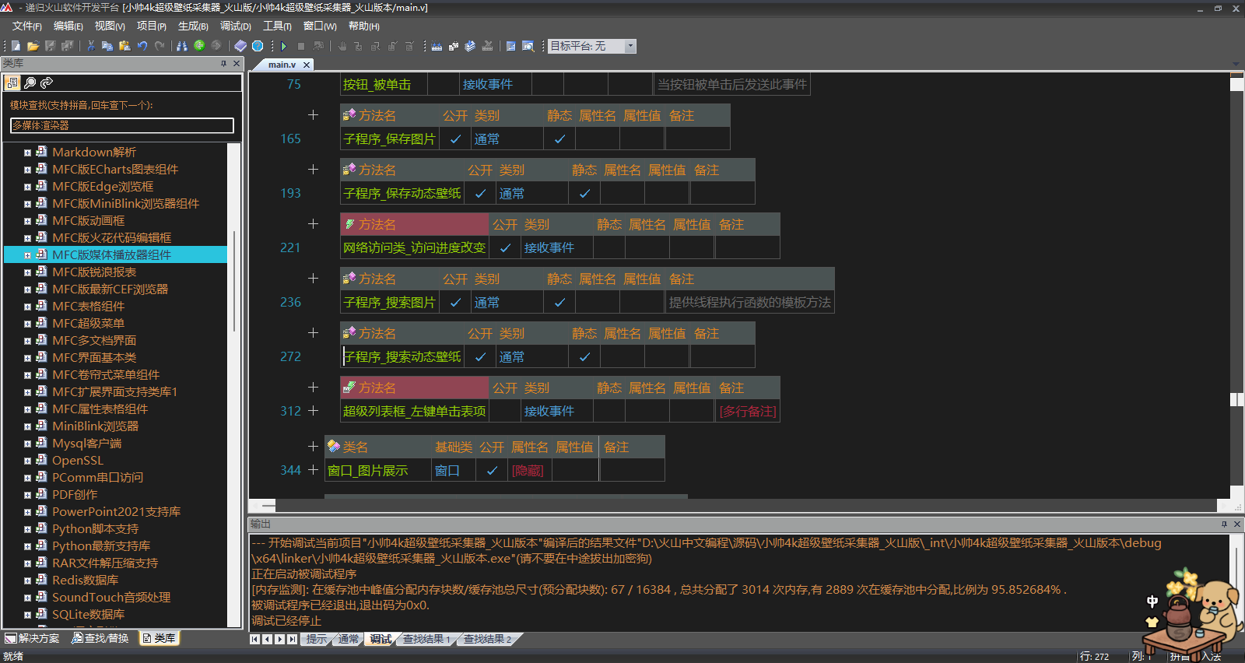The image size is (1245, 663).
Task: Click the New file toolbar icon
Action: [16, 46]
